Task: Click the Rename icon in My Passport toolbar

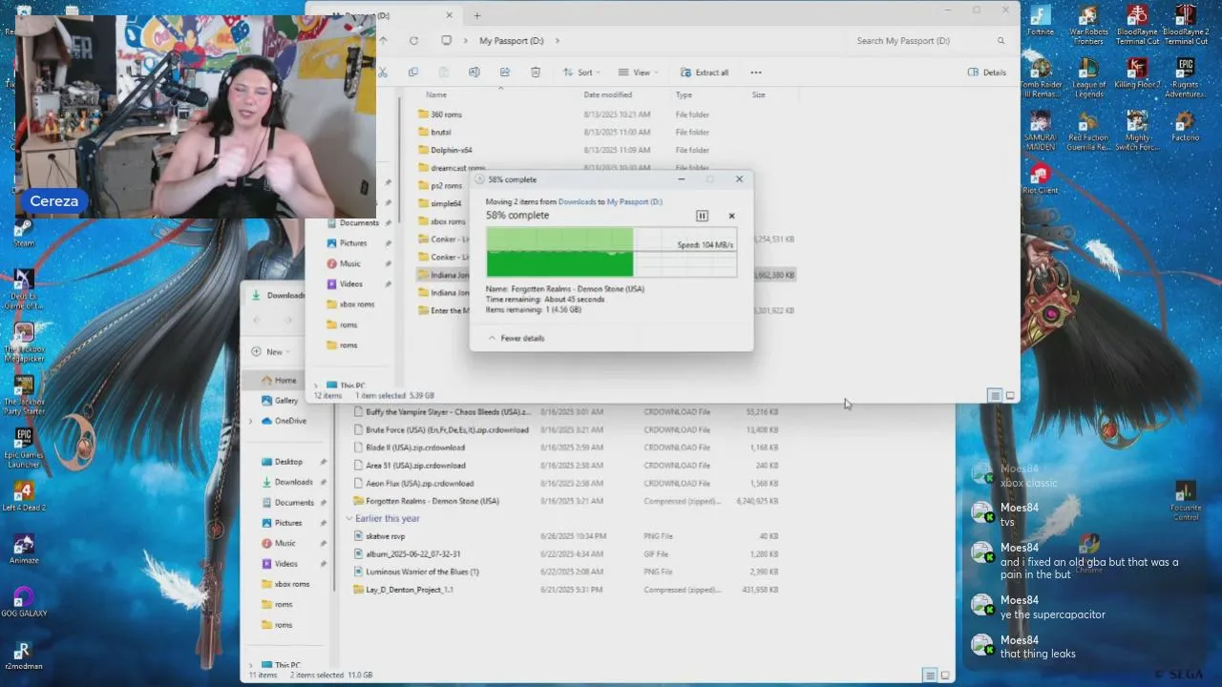Action: pos(474,73)
